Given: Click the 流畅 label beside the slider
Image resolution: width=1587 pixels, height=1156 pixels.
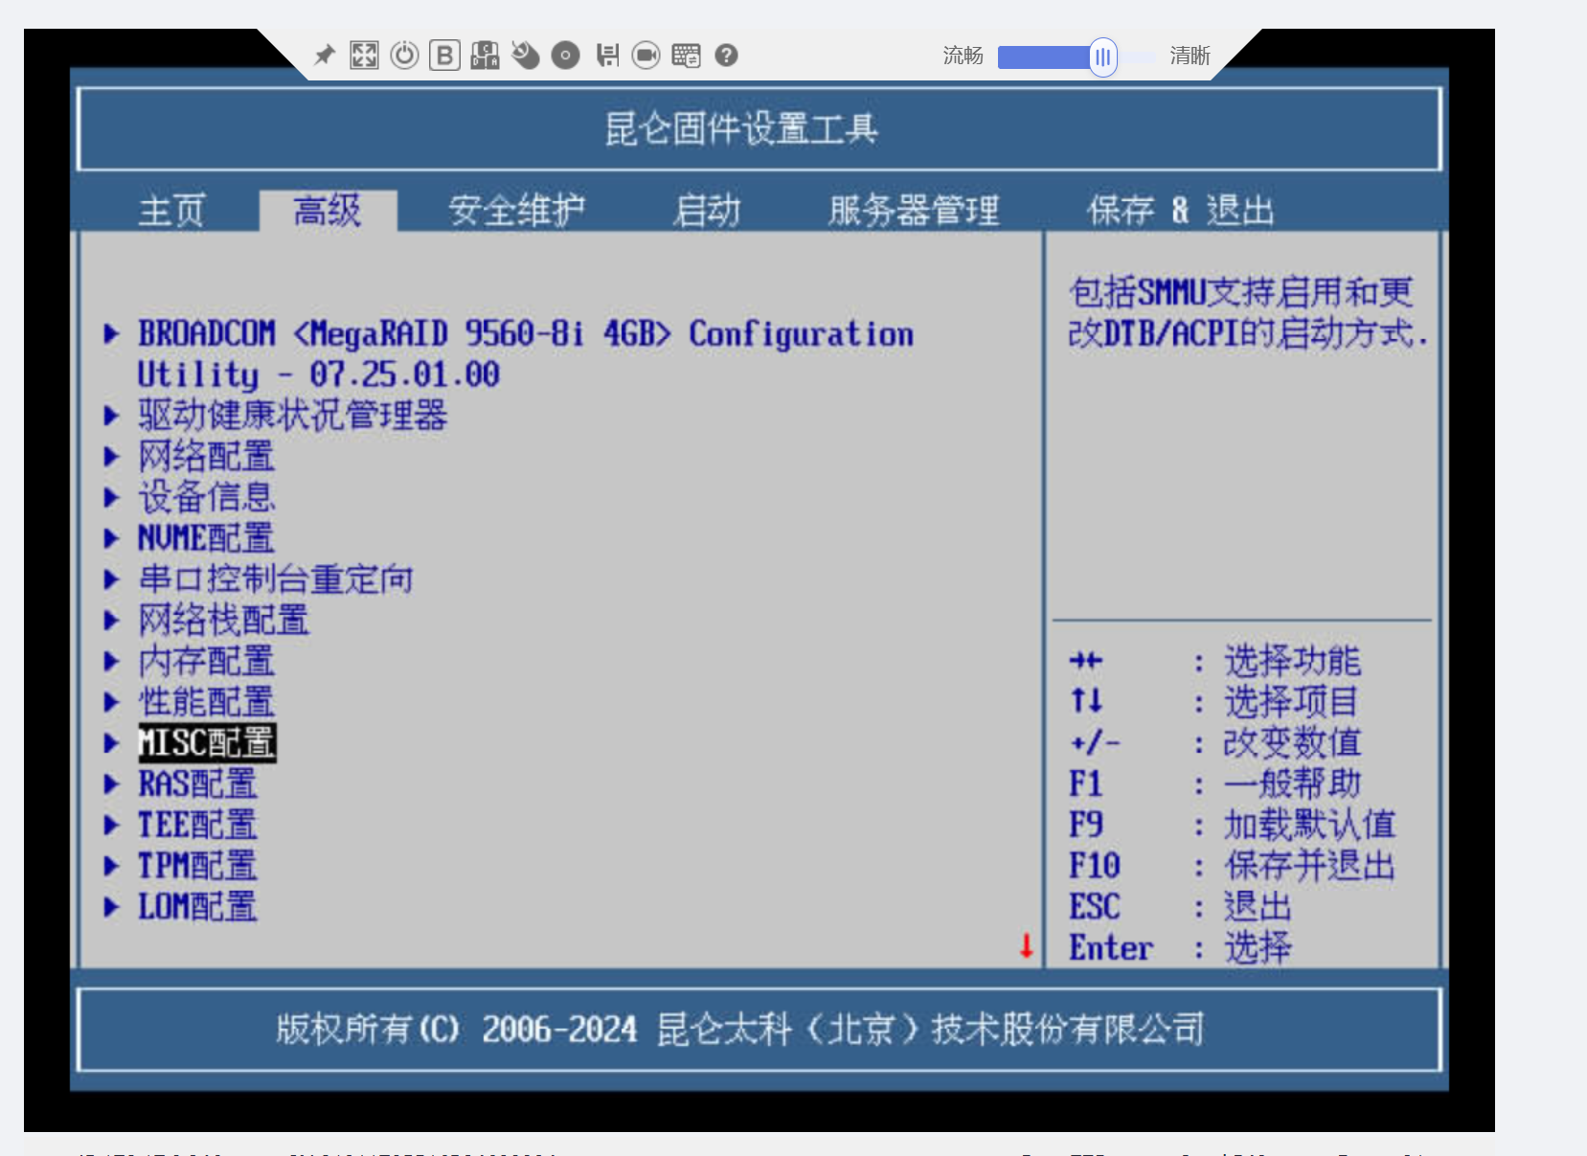Looking at the screenshot, I should 964,56.
